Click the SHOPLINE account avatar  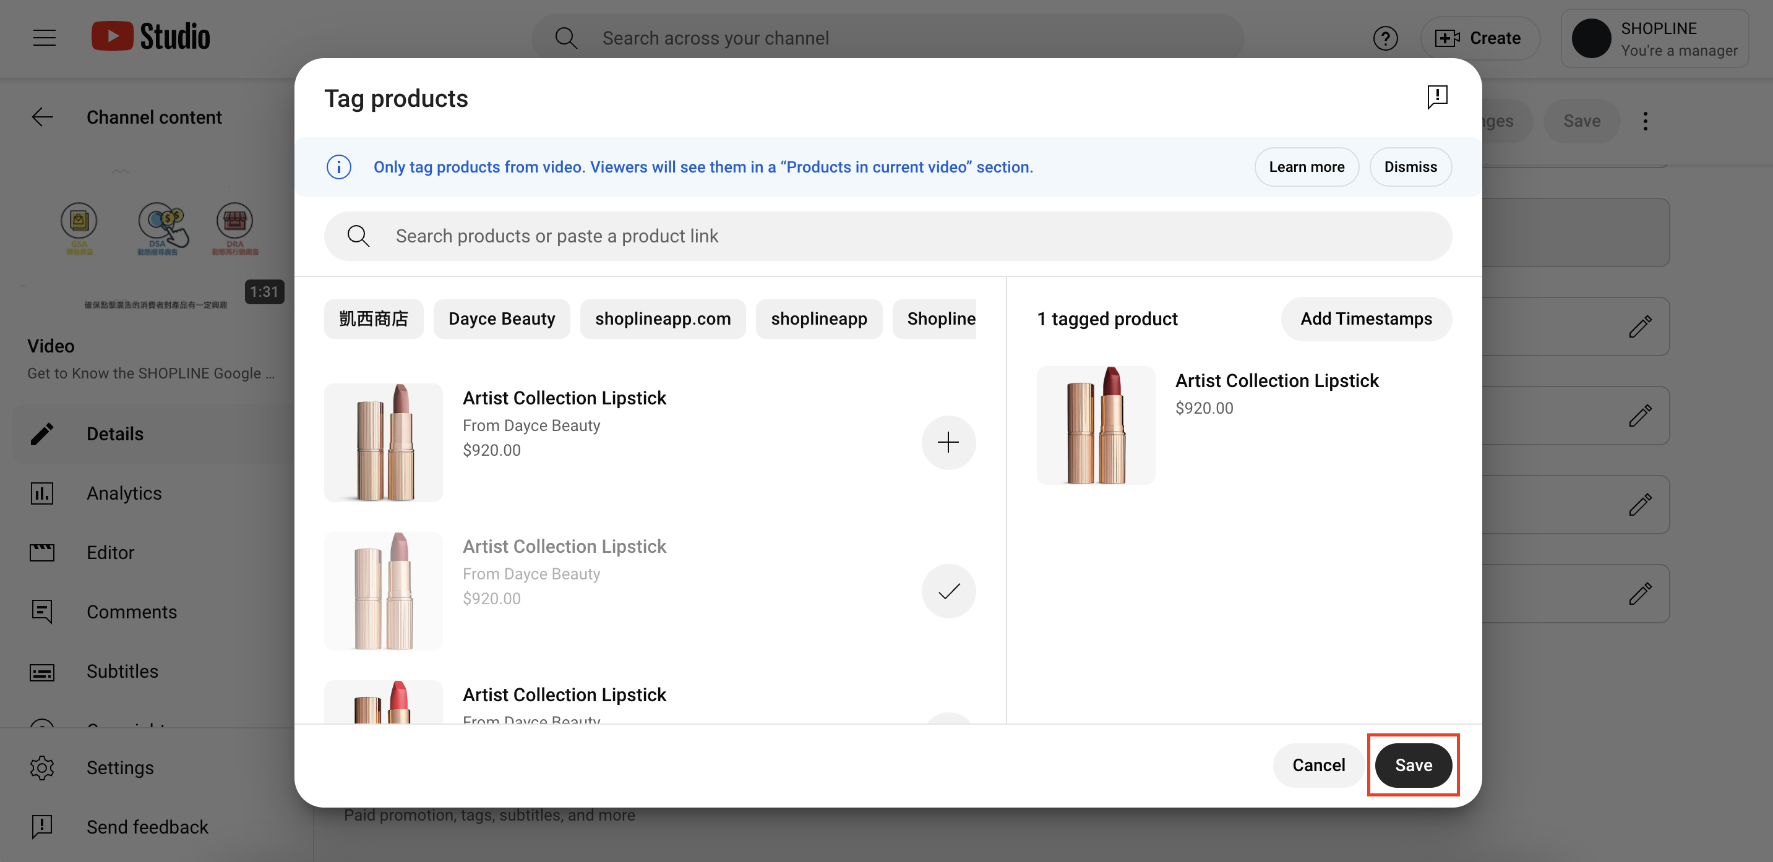[x=1591, y=38]
